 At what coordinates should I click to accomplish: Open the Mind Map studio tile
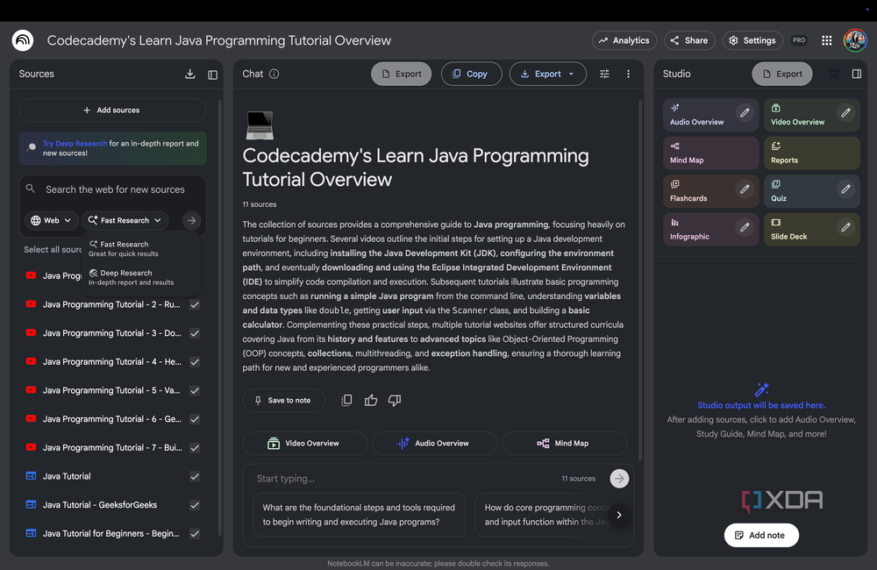pos(711,153)
